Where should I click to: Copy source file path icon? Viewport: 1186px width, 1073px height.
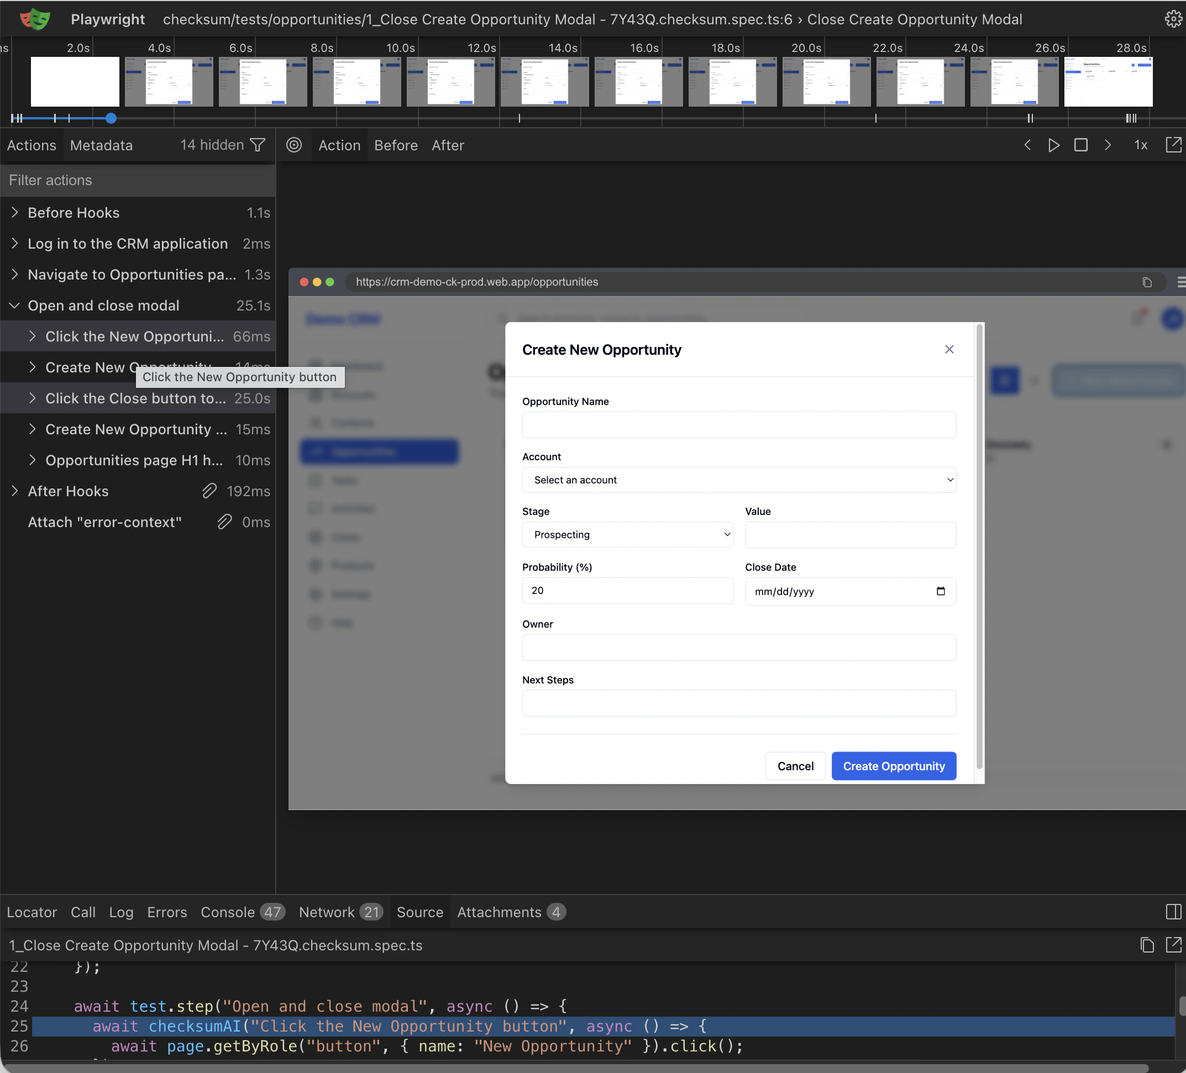pyautogui.click(x=1147, y=945)
